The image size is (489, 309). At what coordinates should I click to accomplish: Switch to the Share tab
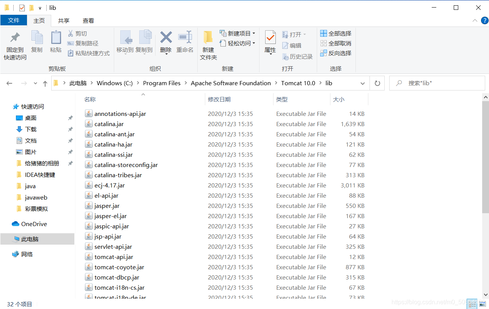64,20
